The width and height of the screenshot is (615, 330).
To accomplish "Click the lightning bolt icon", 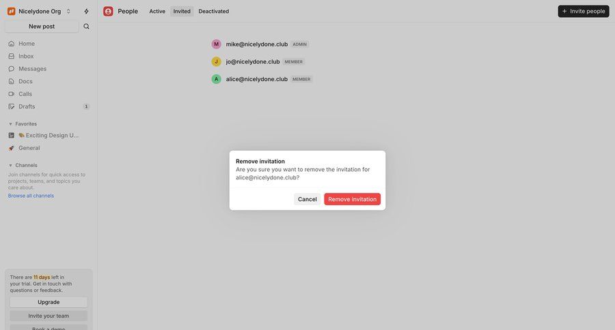I will [86, 12].
